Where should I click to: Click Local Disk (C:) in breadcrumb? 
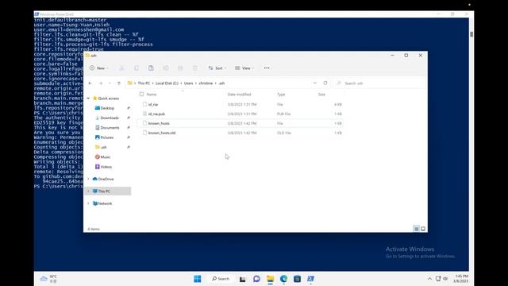[167, 83]
